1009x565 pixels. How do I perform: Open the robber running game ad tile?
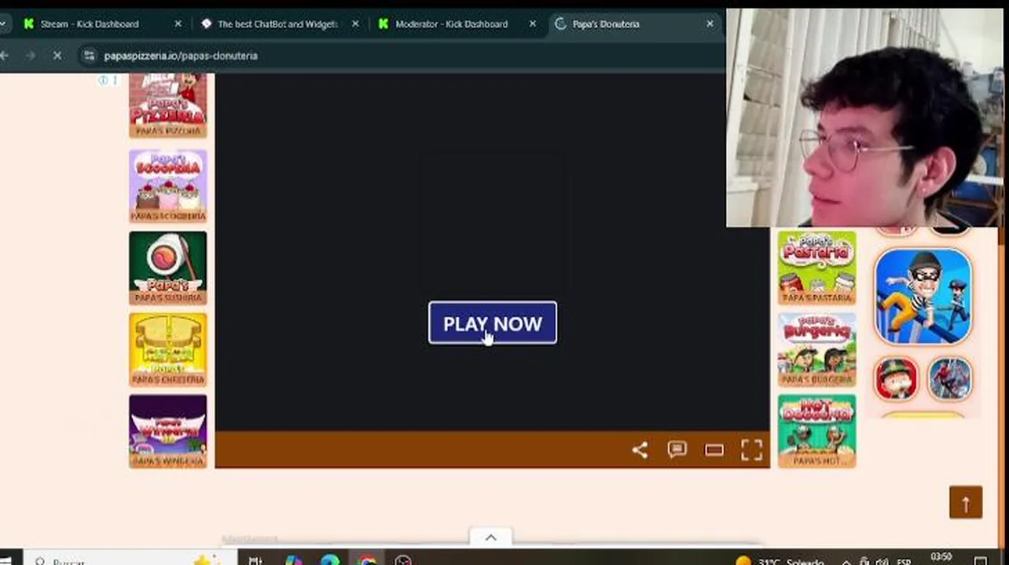pyautogui.click(x=923, y=297)
